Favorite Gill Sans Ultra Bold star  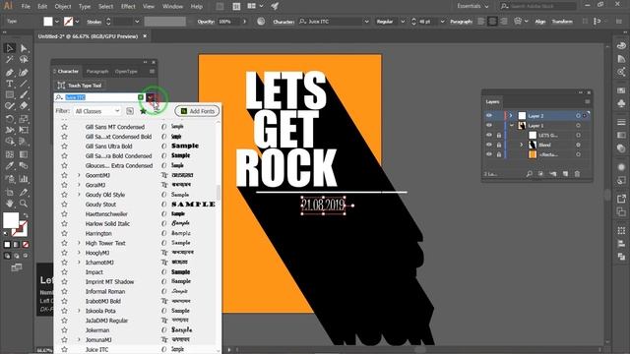pos(64,147)
